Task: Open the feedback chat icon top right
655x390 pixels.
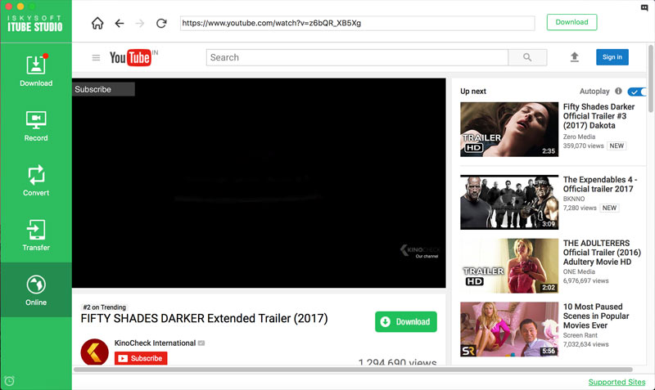Action: click(644, 8)
